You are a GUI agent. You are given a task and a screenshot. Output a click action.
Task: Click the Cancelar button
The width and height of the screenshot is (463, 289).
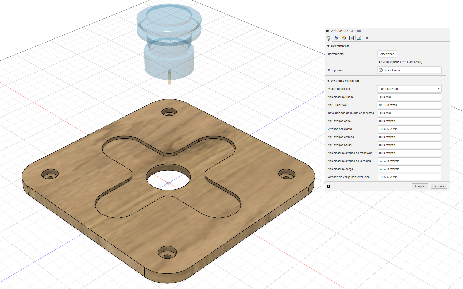point(439,186)
